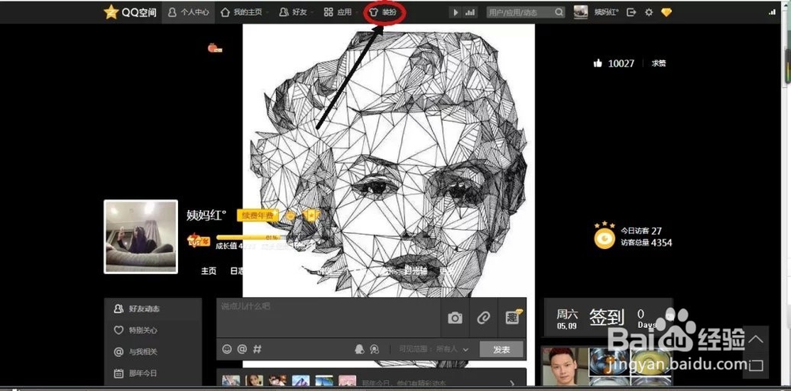
Task: Select 与我相关 in the left sidebar
Action: (153, 352)
